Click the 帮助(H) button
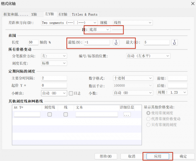Image resolution: width=196 pixels, height=161 pixels. [x=106, y=156]
